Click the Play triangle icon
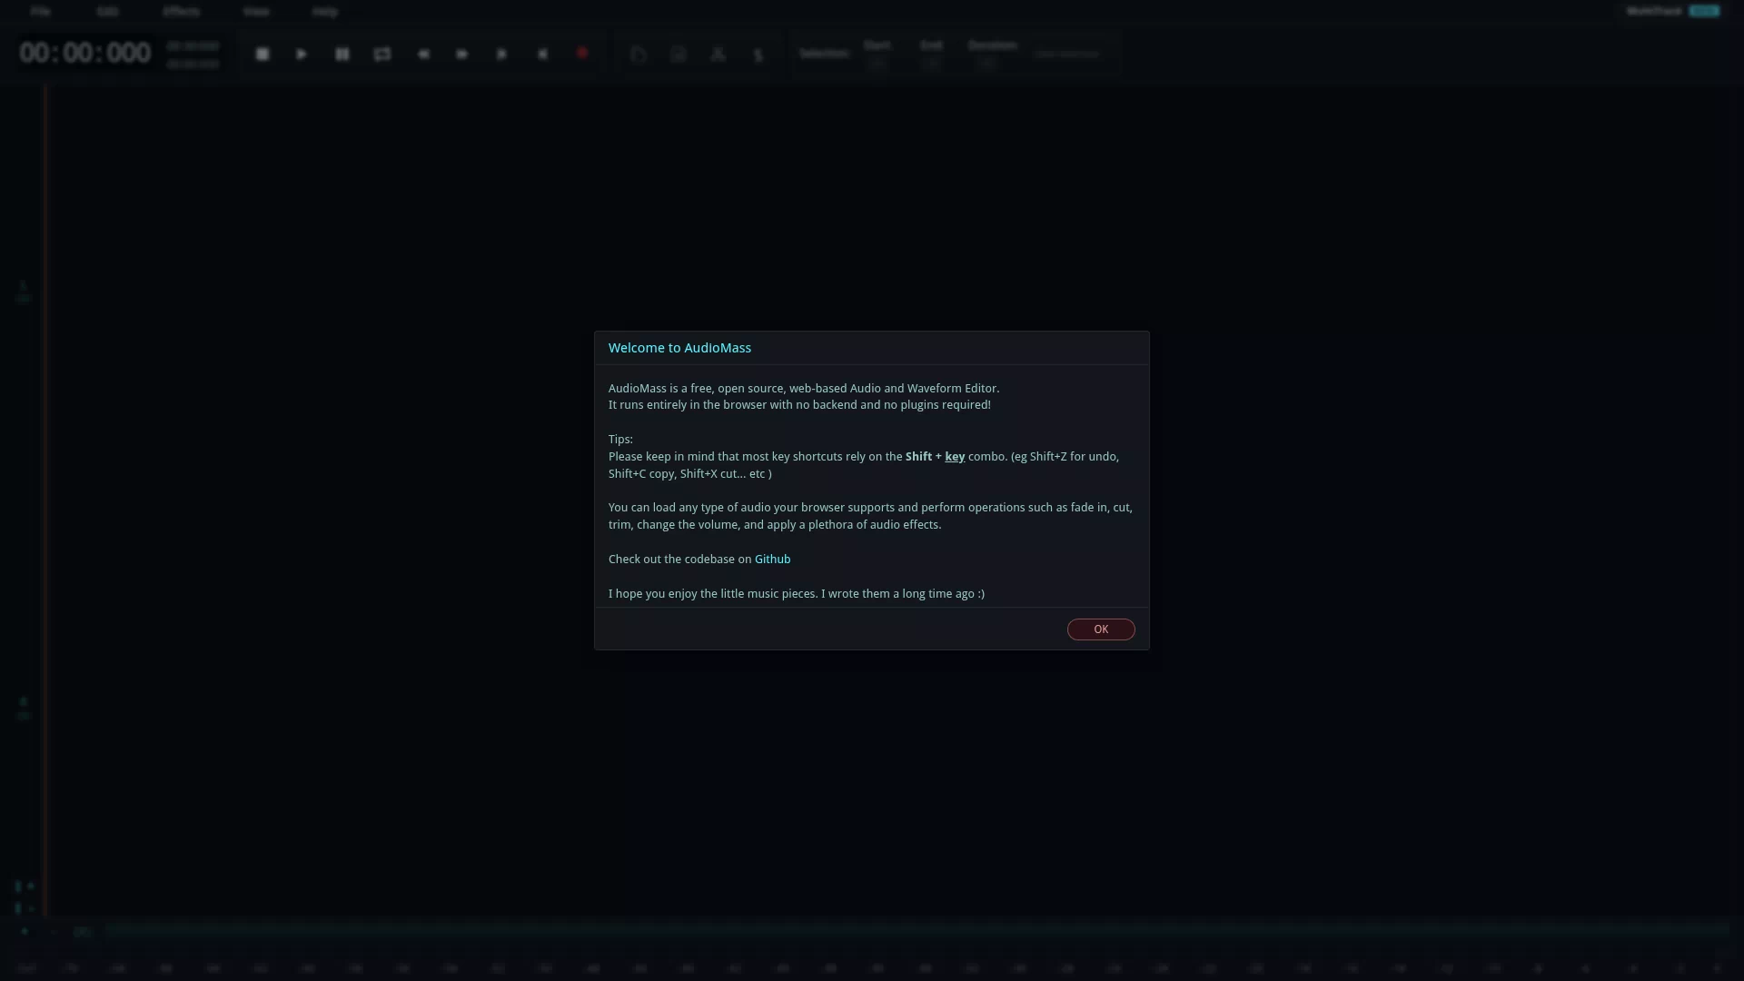The width and height of the screenshot is (1744, 981). pos(302,54)
